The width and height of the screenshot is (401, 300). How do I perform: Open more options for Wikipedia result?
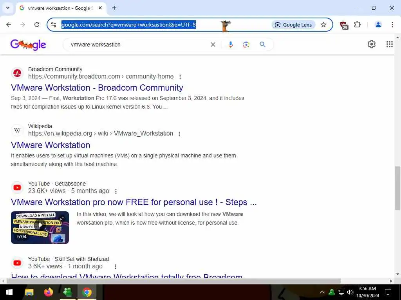pos(179,134)
